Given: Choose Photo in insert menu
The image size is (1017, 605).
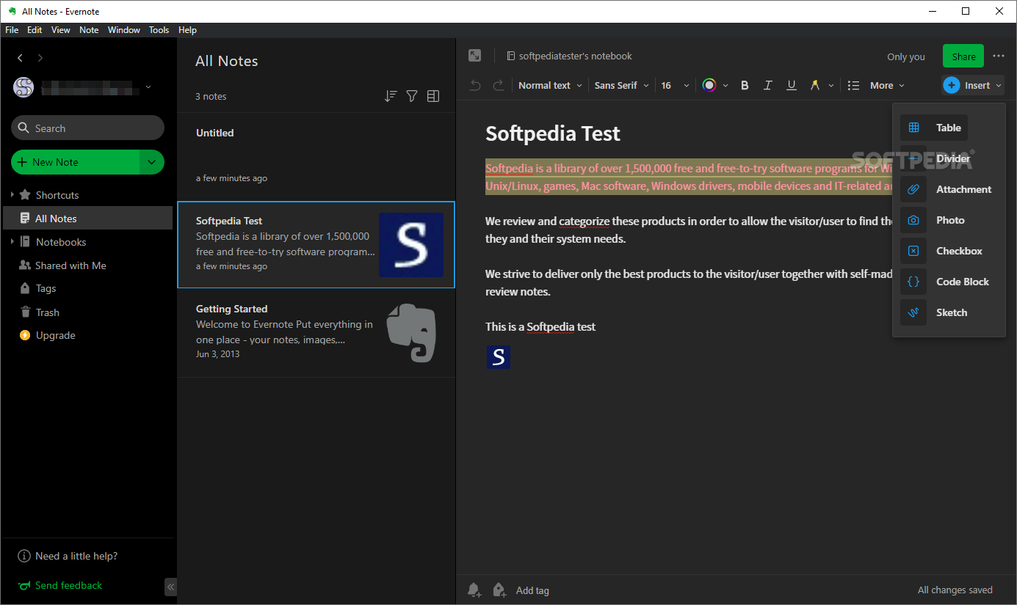Looking at the screenshot, I should [x=934, y=220].
